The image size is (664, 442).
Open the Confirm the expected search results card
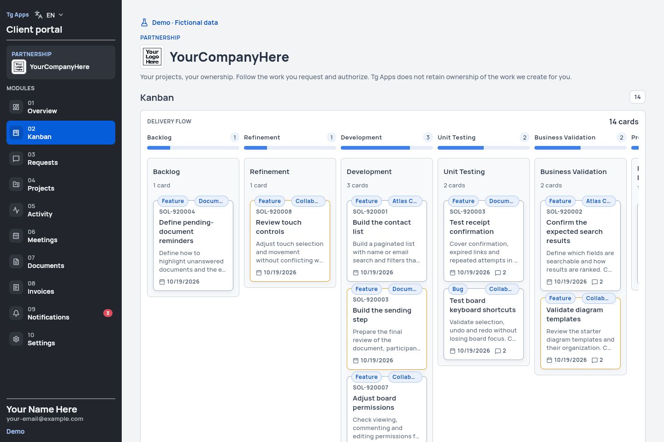click(x=581, y=245)
